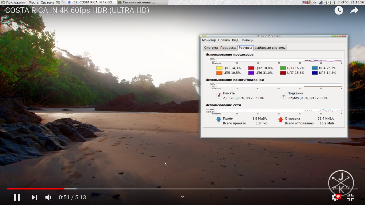This screenshot has width=365, height=205.
Task: Click the panel launcher beside Система menu
Action: (58, 2)
